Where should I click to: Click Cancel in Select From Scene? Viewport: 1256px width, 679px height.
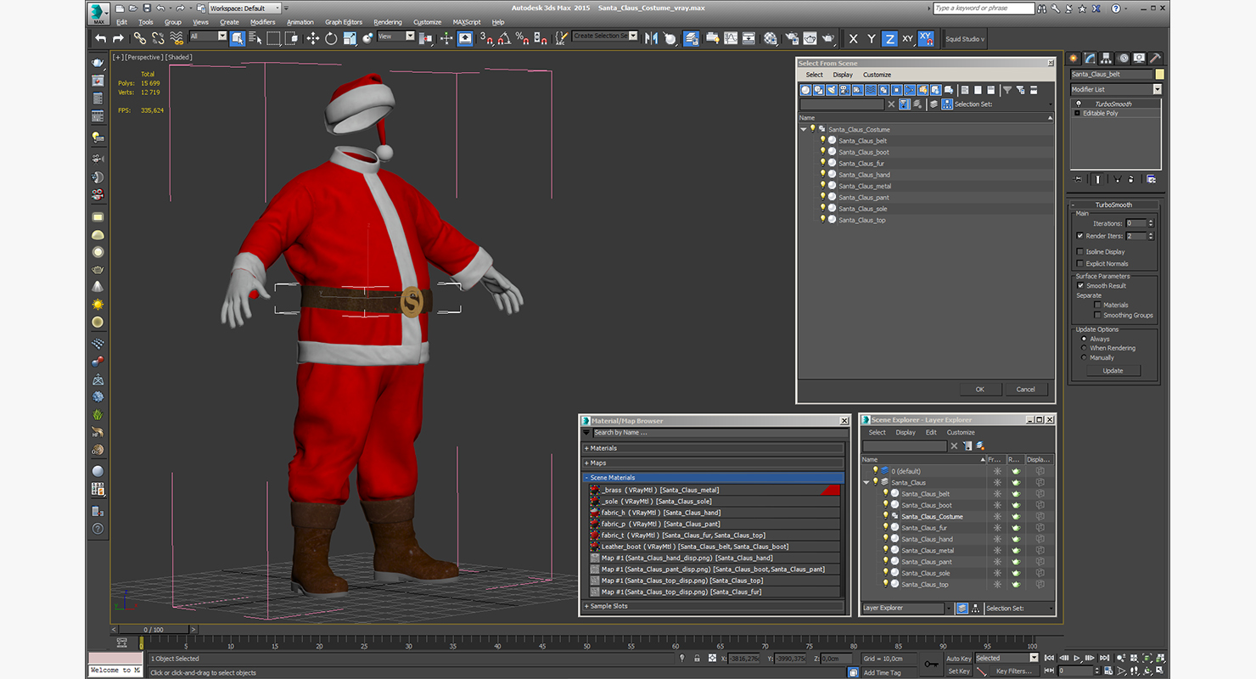click(x=1025, y=389)
